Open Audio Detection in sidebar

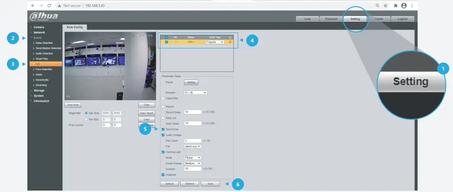tap(44, 53)
